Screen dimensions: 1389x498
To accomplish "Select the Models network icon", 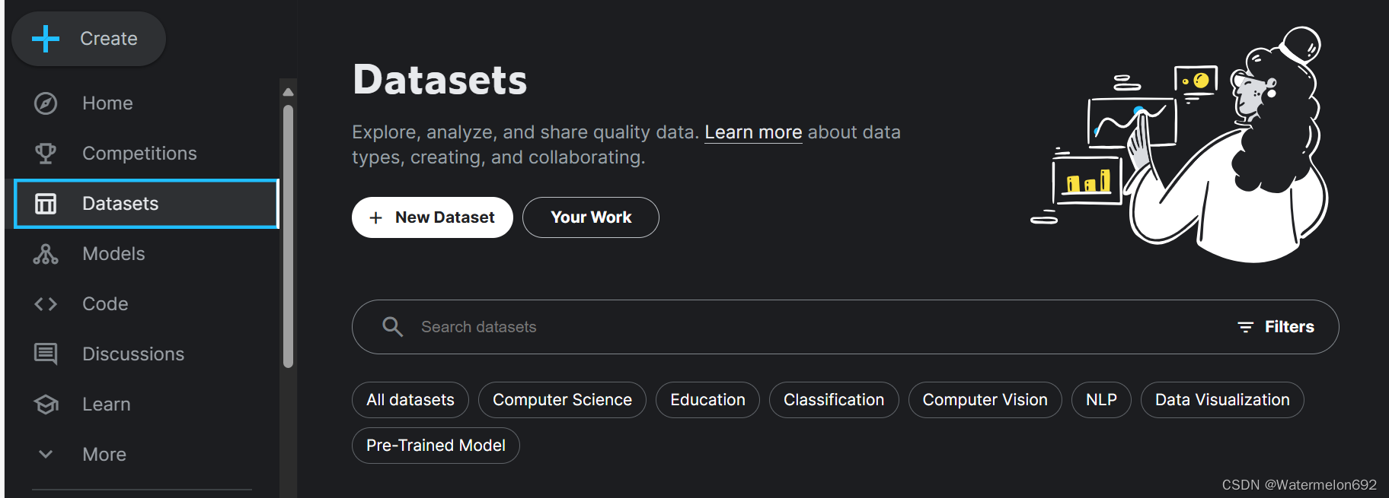I will (46, 253).
